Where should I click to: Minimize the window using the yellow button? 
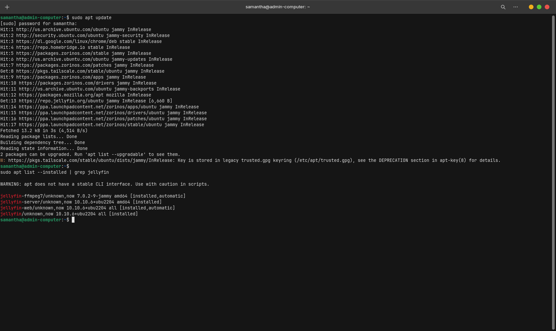[531, 7]
